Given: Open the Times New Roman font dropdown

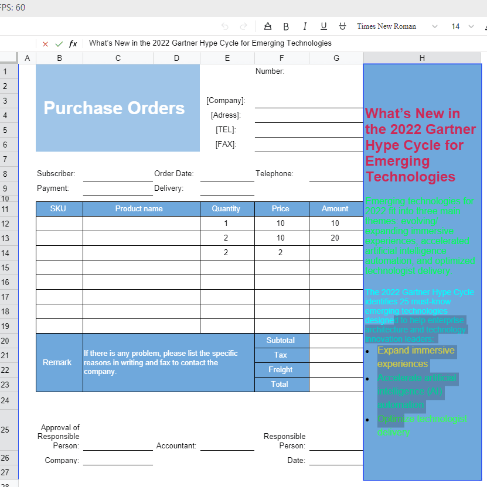Looking at the screenshot, I should (x=397, y=26).
